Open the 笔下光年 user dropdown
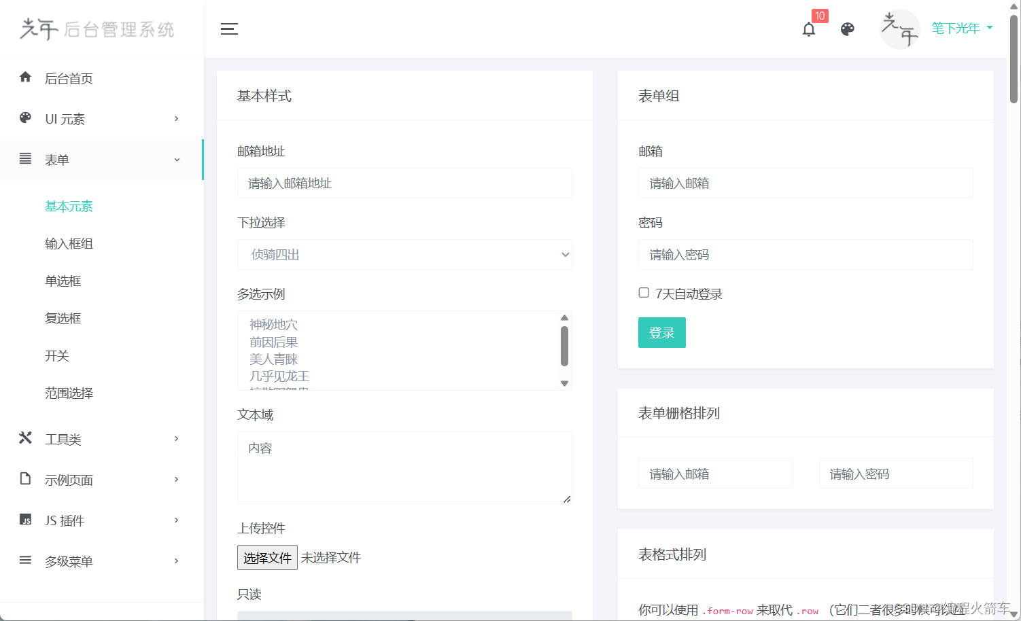 962,28
